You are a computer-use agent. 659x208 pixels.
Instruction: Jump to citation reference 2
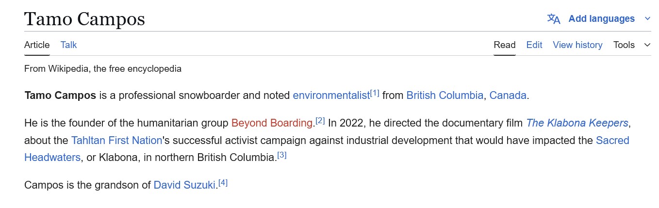click(320, 120)
